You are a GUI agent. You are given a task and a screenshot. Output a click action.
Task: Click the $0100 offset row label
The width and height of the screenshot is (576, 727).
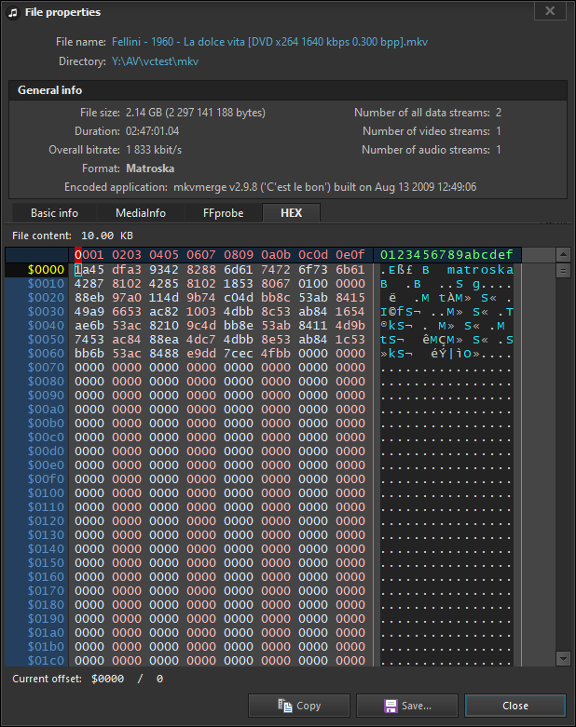(x=46, y=493)
